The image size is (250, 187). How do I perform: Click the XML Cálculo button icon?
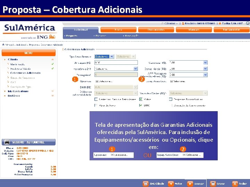pyautogui.click(x=145, y=184)
